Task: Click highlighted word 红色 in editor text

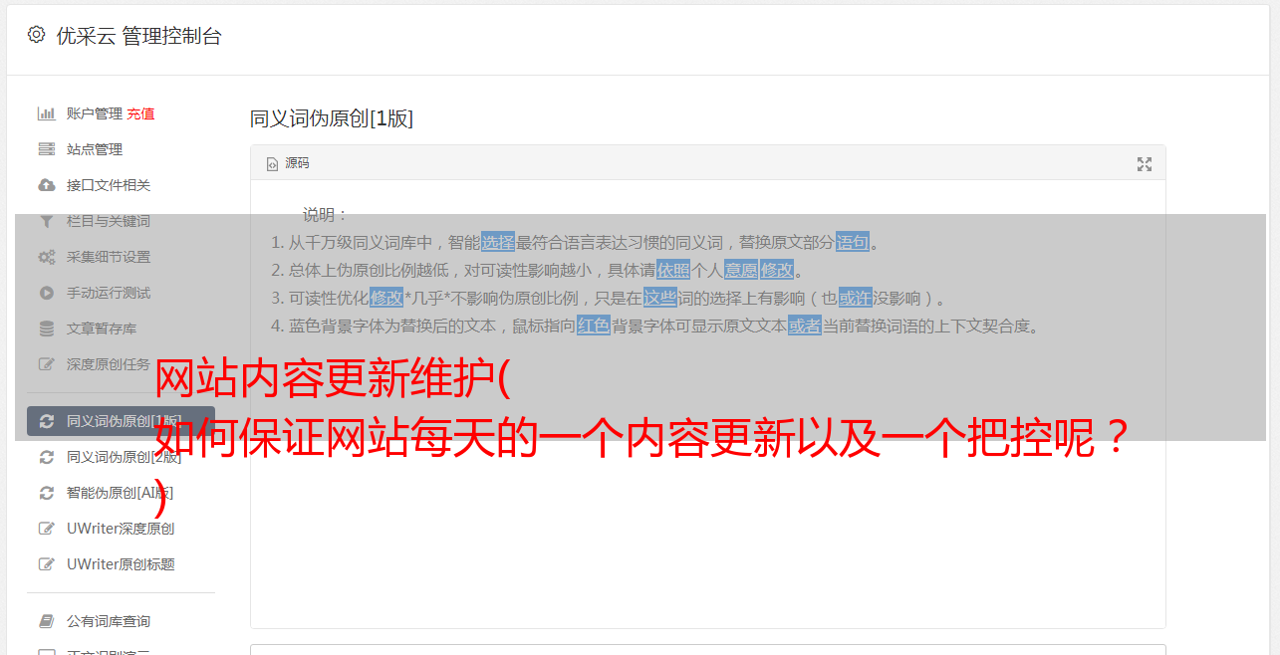Action: coord(594,326)
